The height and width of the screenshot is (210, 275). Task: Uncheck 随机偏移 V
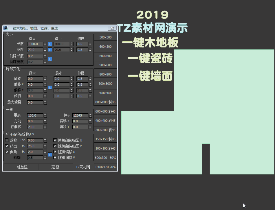55,157
